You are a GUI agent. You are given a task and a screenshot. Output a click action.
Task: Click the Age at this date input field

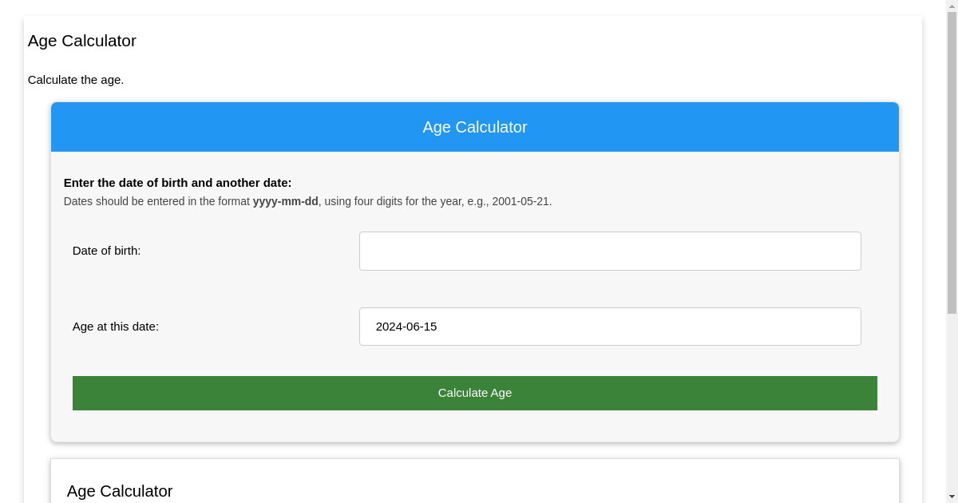point(610,326)
